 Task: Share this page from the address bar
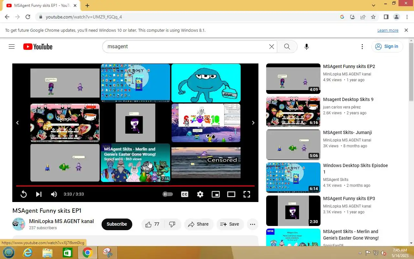(x=363, y=17)
